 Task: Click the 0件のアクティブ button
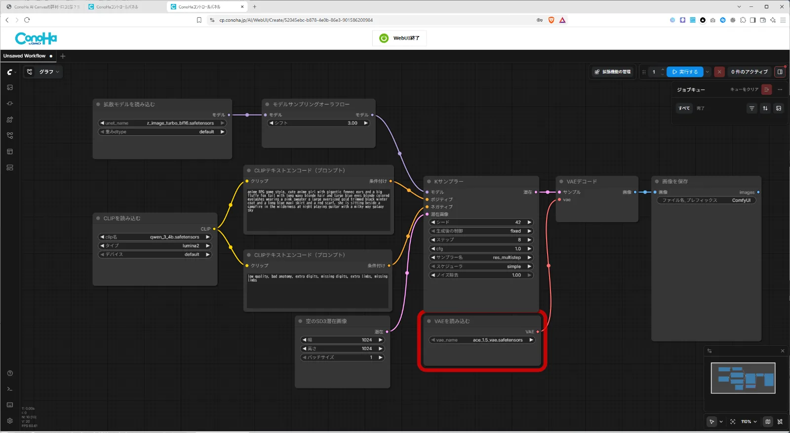(749, 72)
